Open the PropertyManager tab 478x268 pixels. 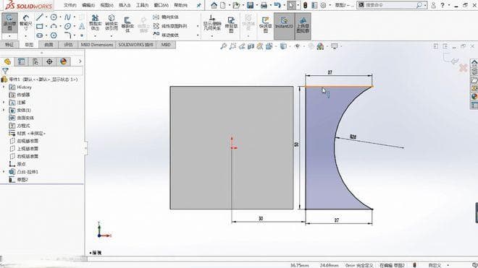click(x=21, y=61)
